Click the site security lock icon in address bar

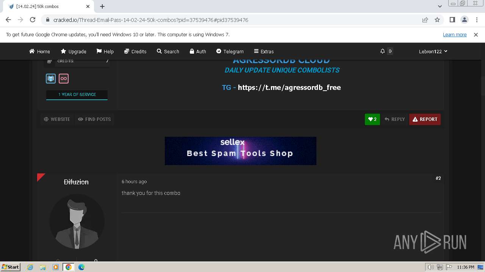(48, 20)
